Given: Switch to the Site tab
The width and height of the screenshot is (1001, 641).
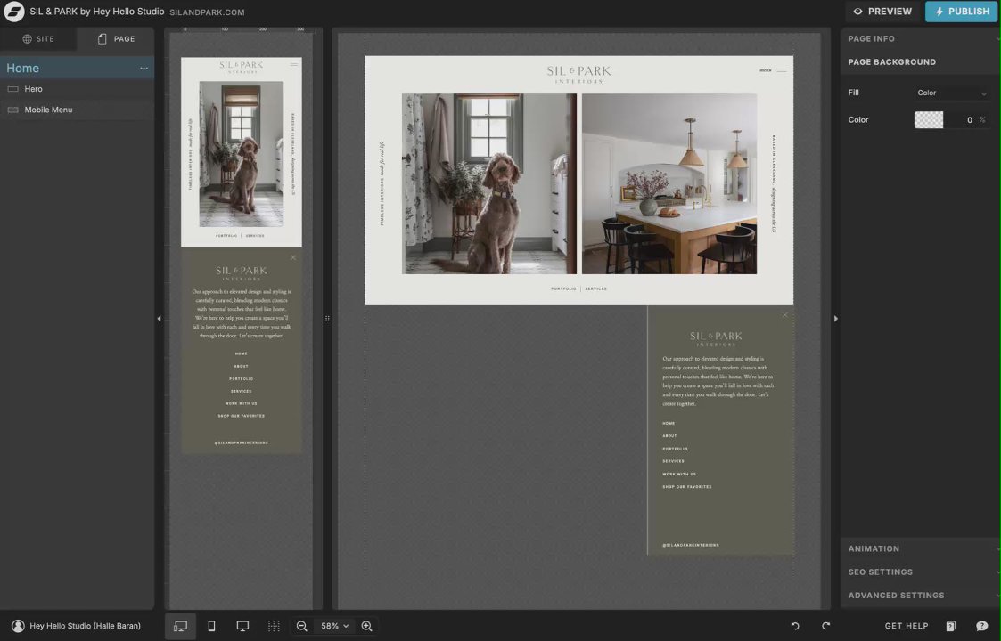Looking at the screenshot, I should pos(38,39).
